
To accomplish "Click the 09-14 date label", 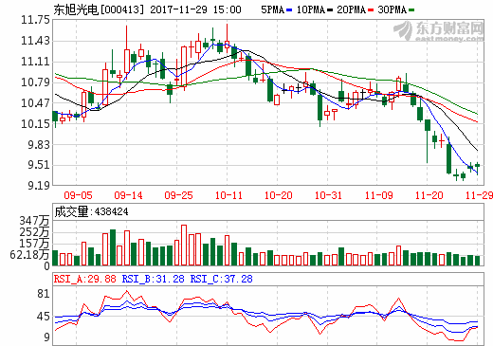I will [x=128, y=195].
